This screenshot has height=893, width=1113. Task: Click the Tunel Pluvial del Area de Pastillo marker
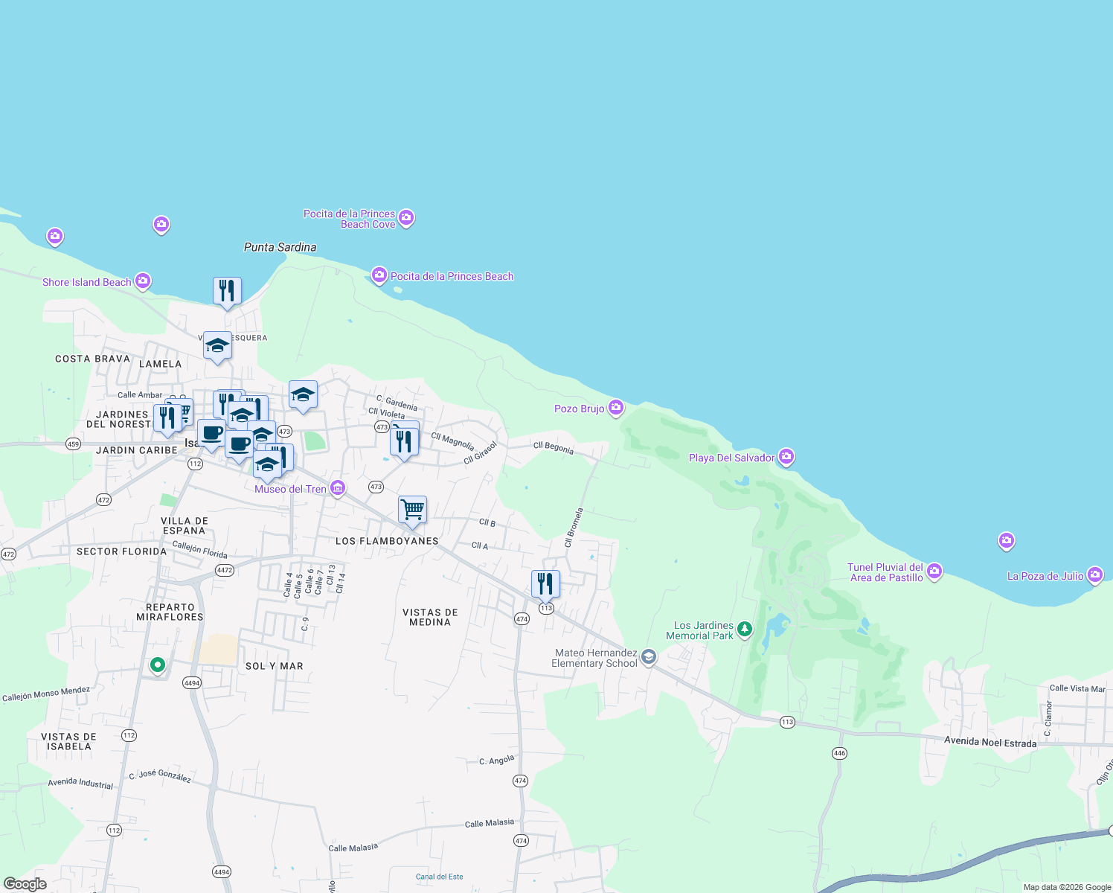tap(934, 571)
